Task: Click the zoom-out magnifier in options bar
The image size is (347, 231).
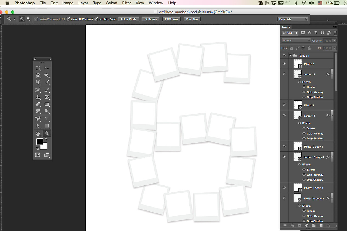Action: (28, 19)
